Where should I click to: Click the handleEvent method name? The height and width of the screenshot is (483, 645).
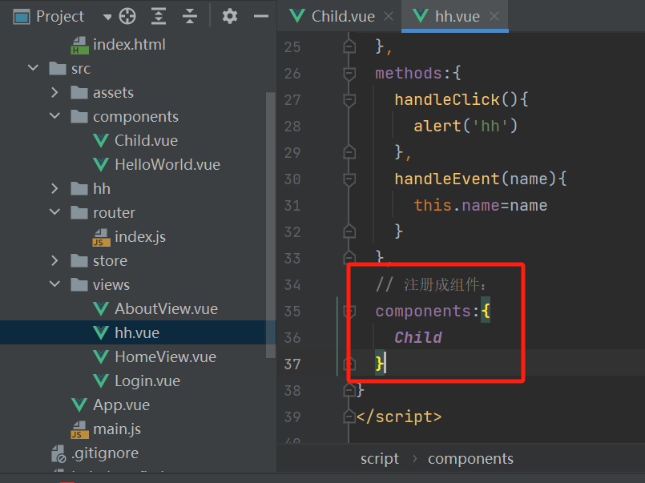point(447,179)
